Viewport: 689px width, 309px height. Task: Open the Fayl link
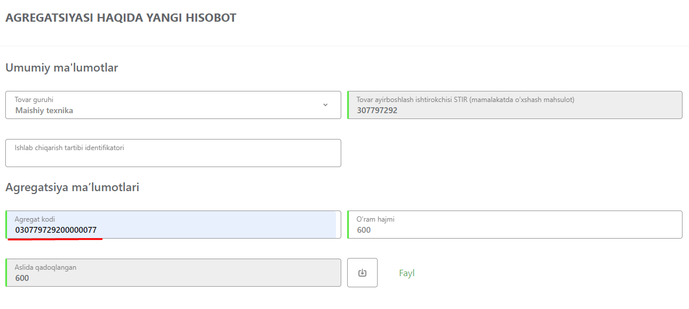coord(406,273)
